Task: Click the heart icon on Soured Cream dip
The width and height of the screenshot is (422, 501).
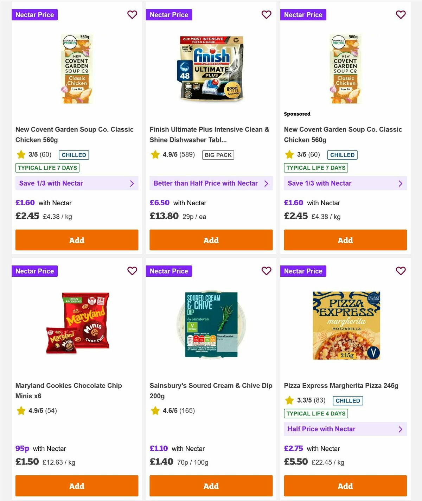Action: pos(266,271)
